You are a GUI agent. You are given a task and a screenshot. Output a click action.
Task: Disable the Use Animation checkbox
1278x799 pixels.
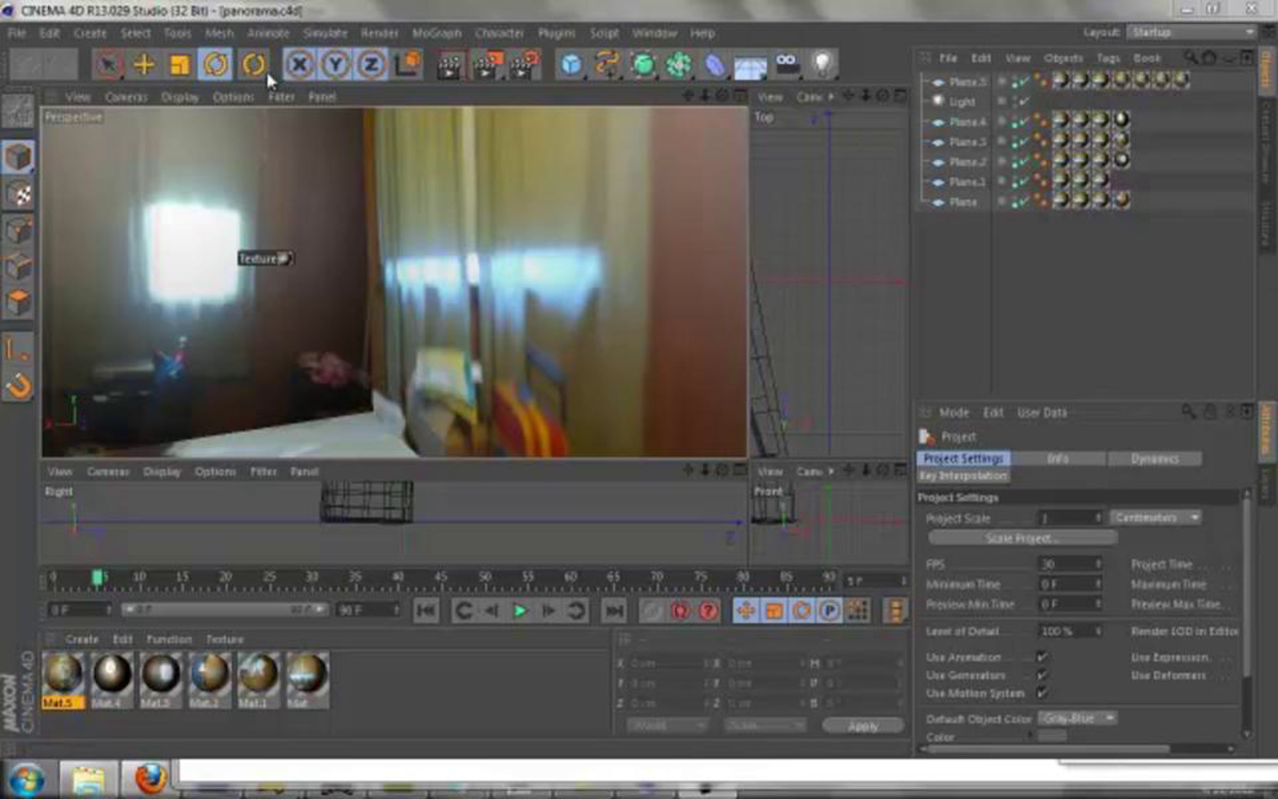click(1042, 657)
